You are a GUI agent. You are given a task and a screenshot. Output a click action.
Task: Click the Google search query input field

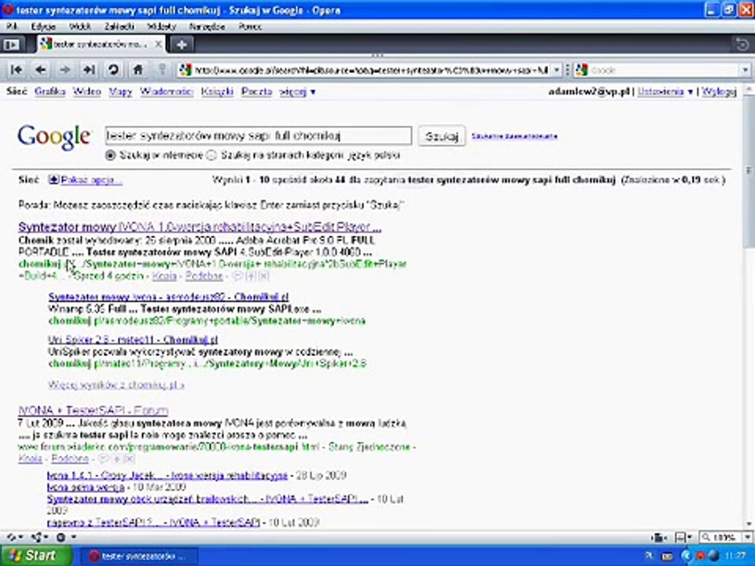[x=258, y=136]
